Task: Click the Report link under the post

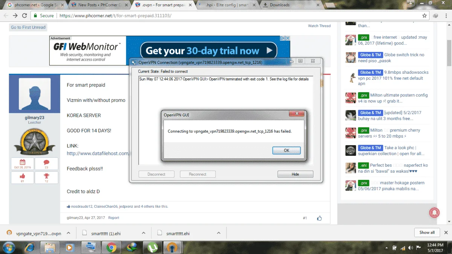Action: point(114,218)
